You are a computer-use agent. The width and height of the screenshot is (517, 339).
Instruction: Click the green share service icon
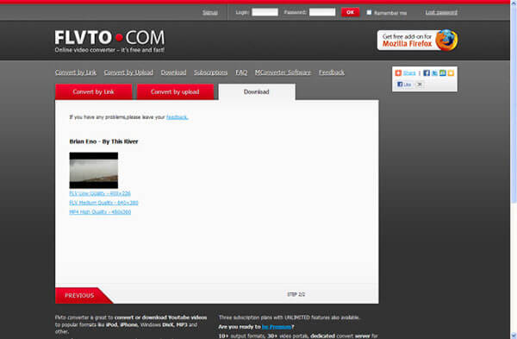443,73
